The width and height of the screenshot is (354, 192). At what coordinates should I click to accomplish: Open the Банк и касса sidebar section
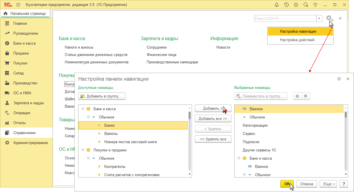tap(26, 43)
